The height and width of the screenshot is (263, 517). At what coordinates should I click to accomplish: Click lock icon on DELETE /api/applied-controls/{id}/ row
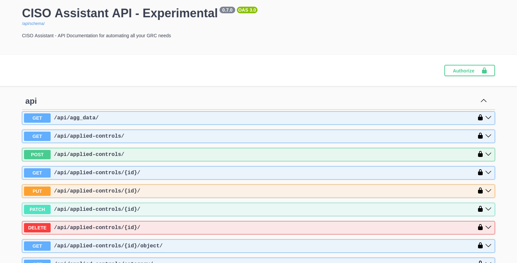[x=480, y=227]
